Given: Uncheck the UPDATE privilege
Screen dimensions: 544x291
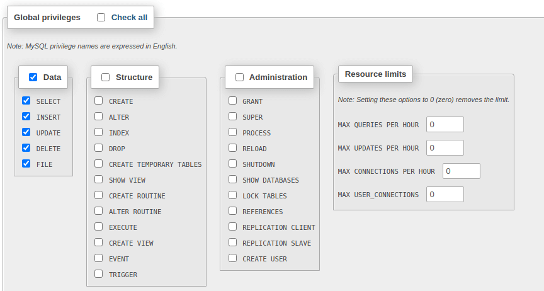Looking at the screenshot, I should click(x=26, y=132).
